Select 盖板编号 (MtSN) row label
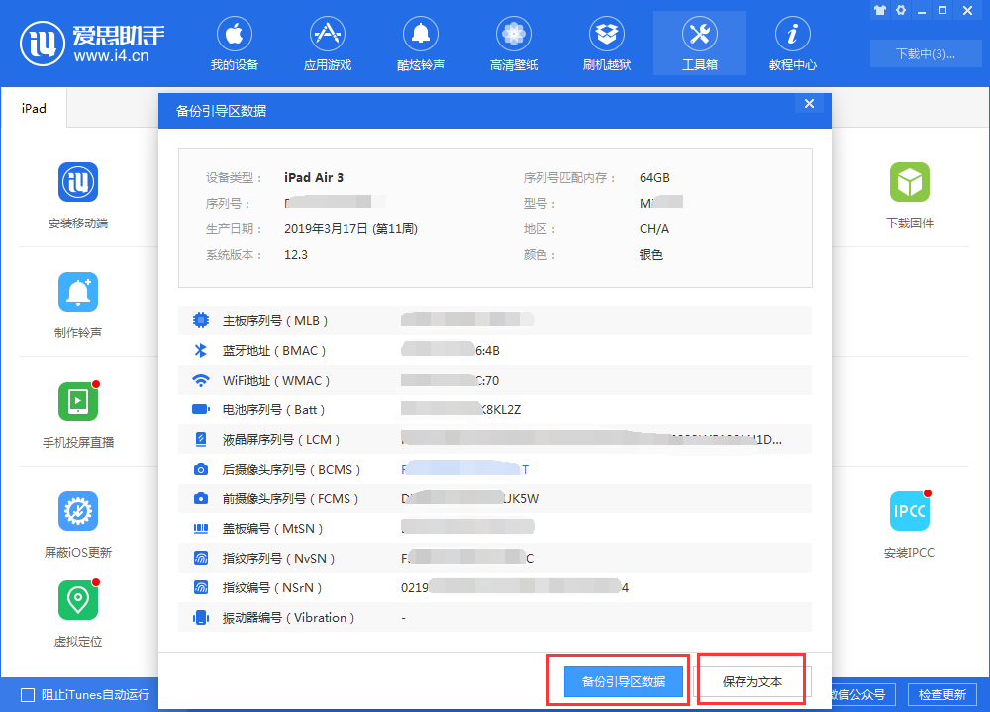 click(x=273, y=528)
